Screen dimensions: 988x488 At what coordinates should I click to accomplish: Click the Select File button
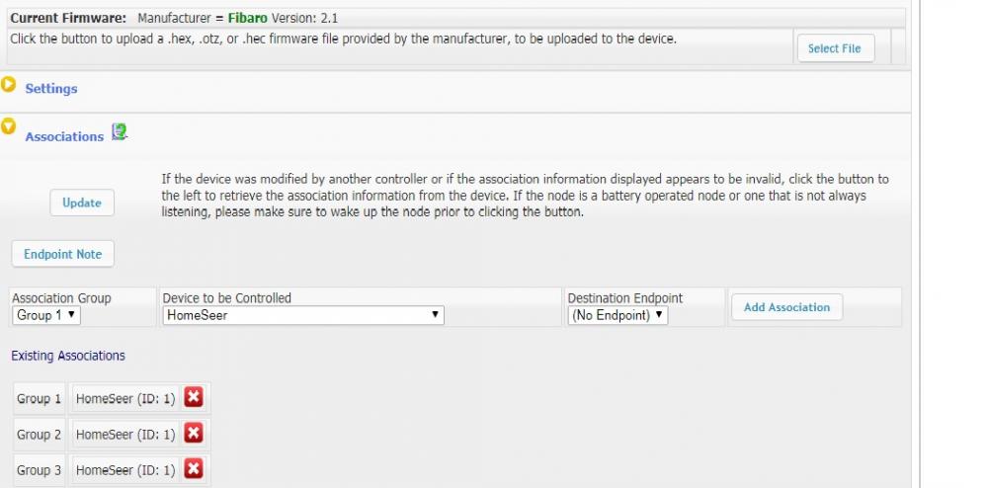point(834,48)
